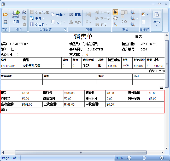This screenshot has height=161, width=170.
Task: Click the 查找 find binoculars button
Action: click(x=75, y=15)
